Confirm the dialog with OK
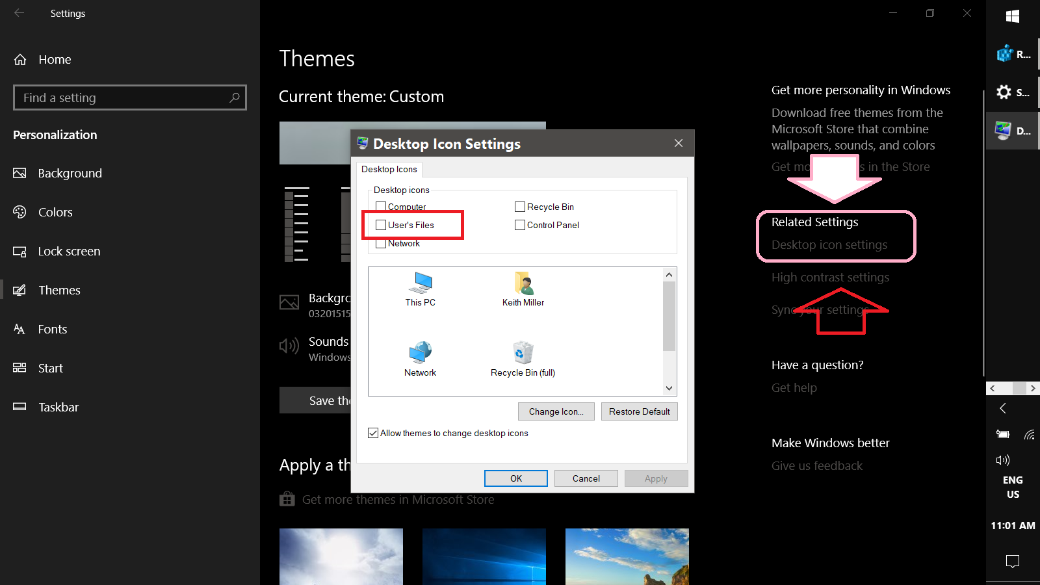Viewport: 1040px width, 585px height. (516, 478)
